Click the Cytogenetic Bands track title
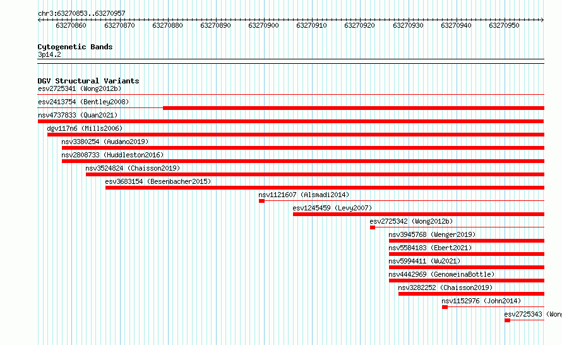 tap(75, 47)
